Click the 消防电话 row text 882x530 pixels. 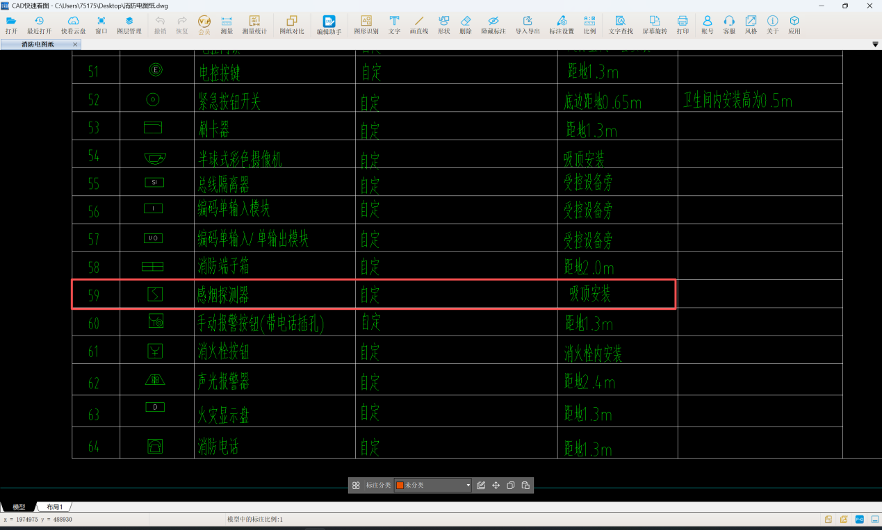point(218,446)
